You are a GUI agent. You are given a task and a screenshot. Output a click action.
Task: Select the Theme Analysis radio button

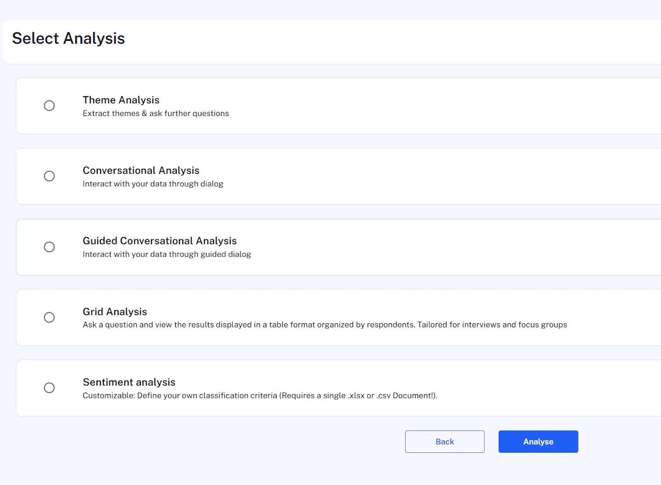tap(49, 106)
